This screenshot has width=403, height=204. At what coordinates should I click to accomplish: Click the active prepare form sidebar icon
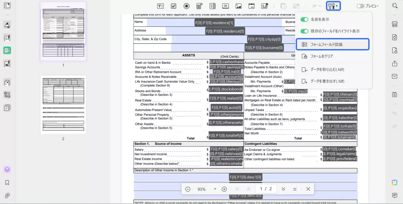[7, 50]
